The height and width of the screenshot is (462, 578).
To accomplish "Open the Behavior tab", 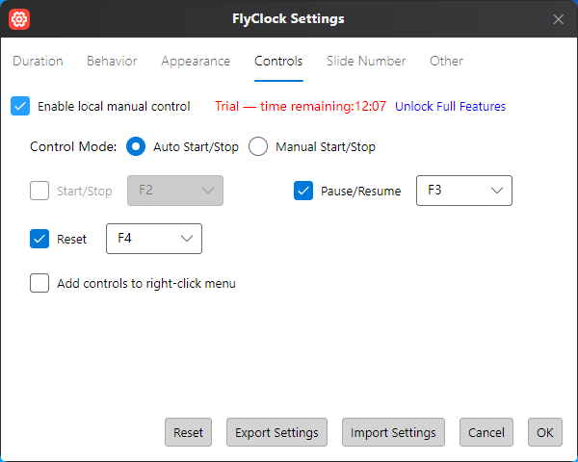I will [112, 61].
